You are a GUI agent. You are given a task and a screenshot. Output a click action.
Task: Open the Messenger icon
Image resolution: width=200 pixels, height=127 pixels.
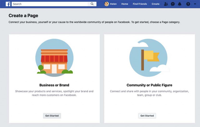click(x=173, y=4)
